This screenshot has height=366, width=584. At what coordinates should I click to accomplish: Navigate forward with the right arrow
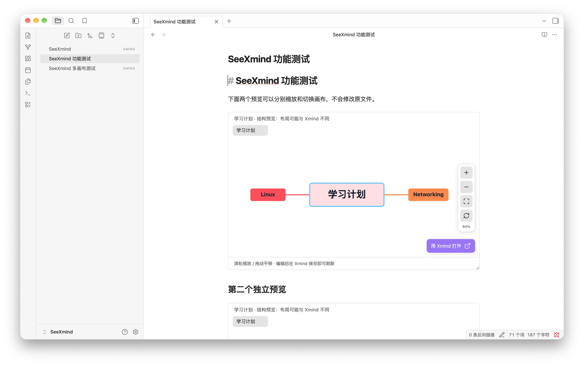(163, 35)
